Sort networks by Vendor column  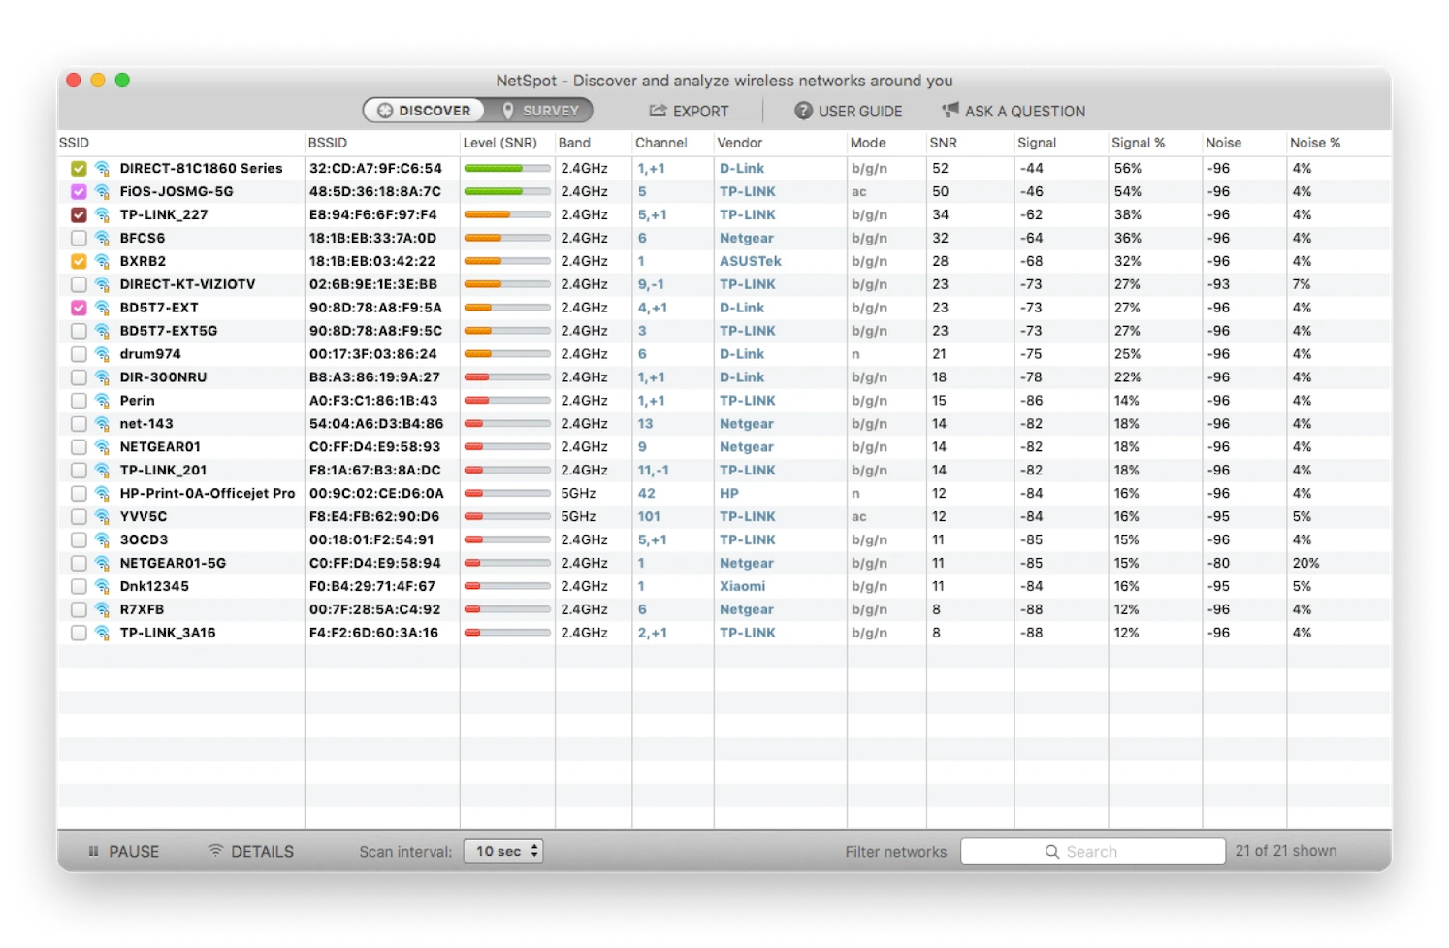pos(740,143)
